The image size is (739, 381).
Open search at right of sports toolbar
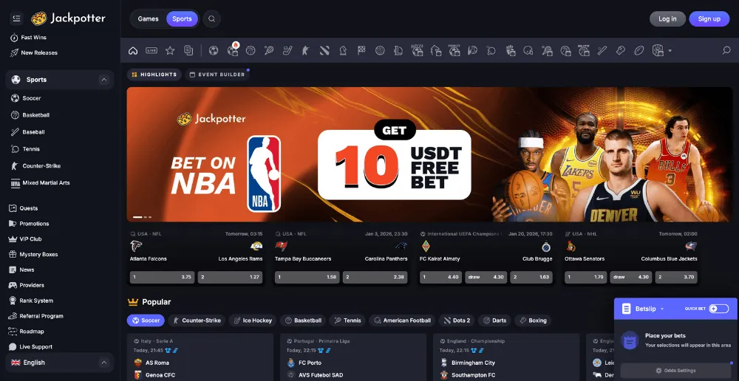[x=726, y=51]
